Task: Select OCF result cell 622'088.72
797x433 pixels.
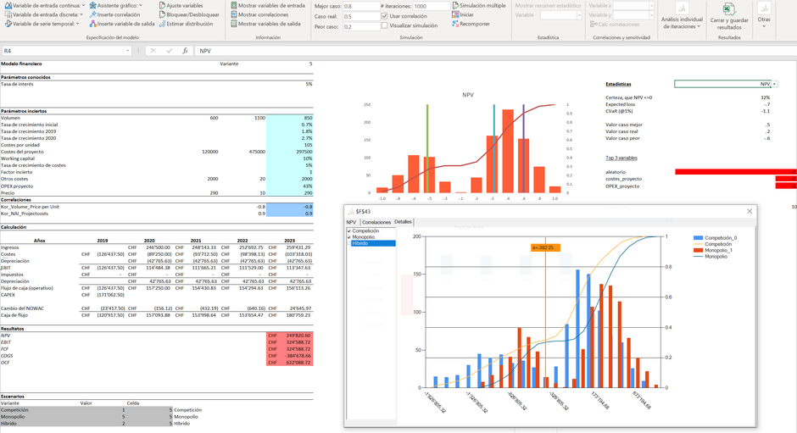Action: click(290, 363)
